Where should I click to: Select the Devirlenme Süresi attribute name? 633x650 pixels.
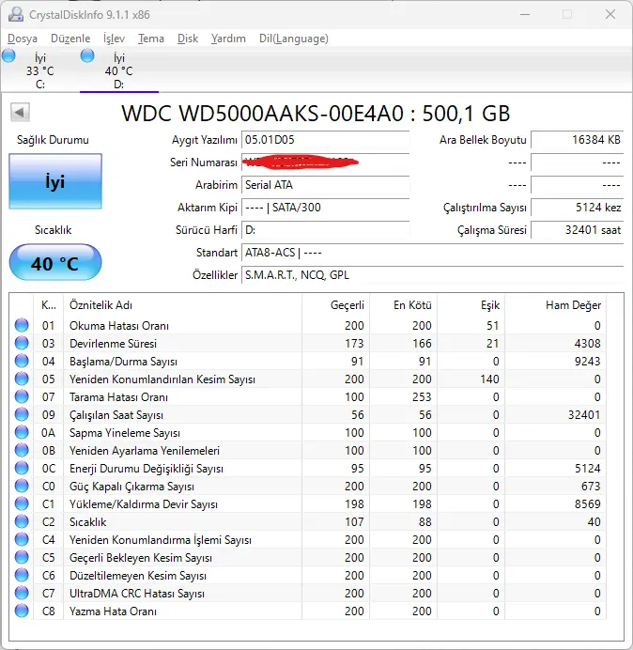[x=113, y=344]
